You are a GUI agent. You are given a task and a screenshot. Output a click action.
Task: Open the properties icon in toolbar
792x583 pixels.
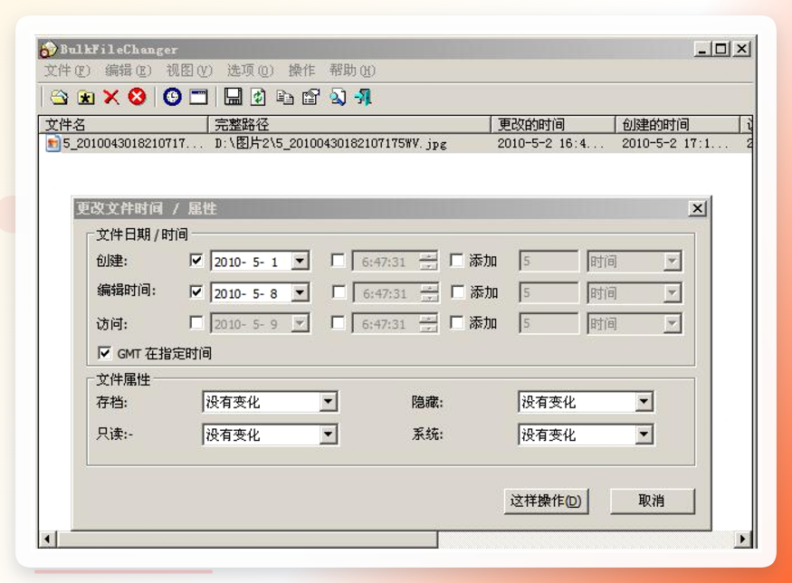311,97
